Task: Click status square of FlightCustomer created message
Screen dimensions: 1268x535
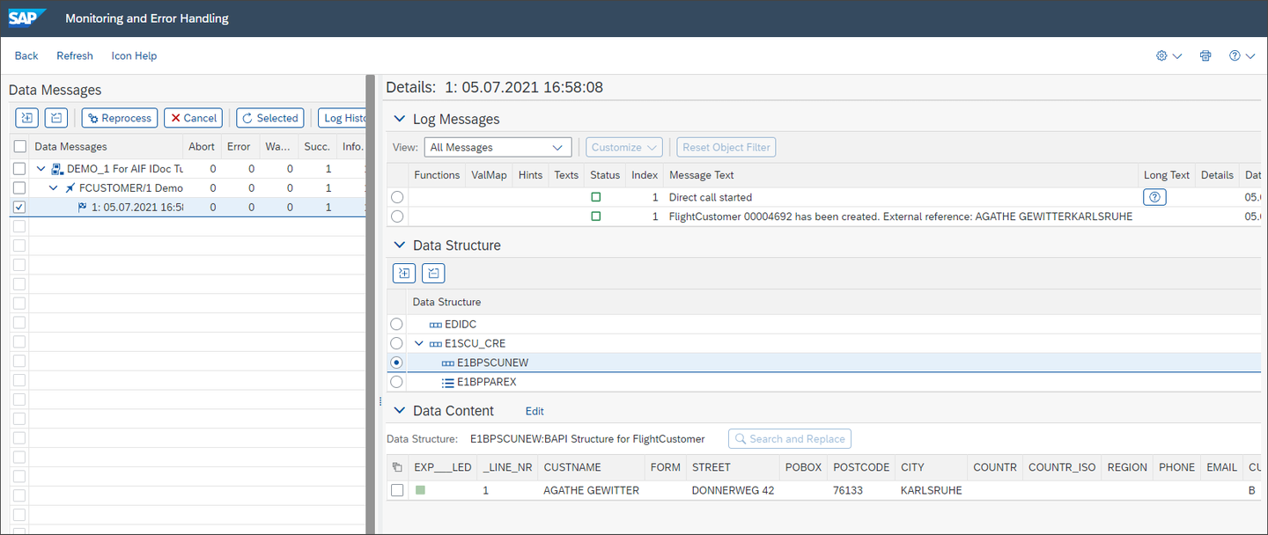Action: point(596,216)
